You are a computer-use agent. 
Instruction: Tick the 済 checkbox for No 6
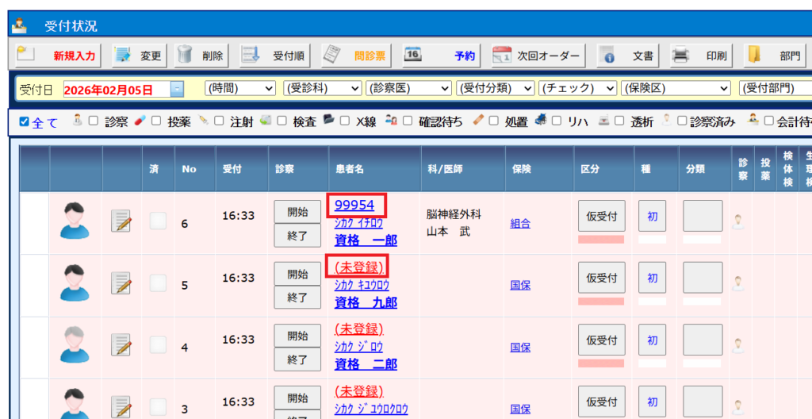coord(158,221)
